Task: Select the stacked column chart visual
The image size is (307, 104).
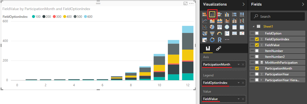Action: coord(212,14)
